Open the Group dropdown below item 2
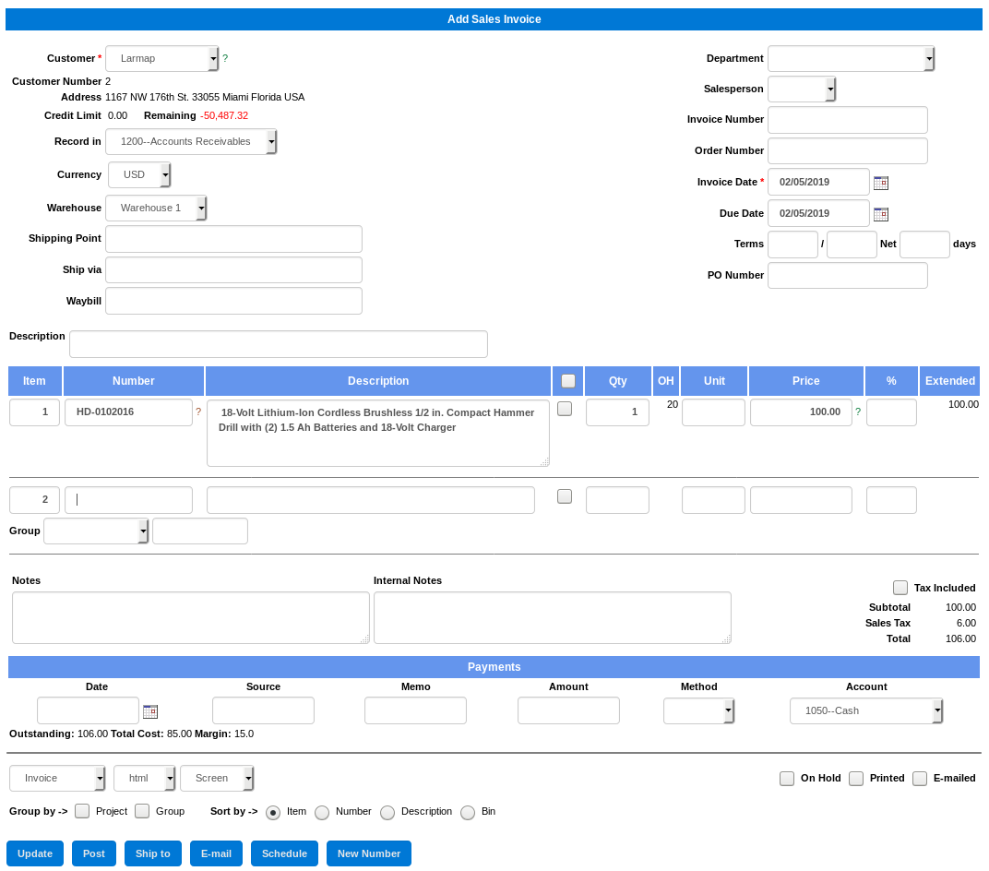The width and height of the screenshot is (989, 871). tap(96, 531)
